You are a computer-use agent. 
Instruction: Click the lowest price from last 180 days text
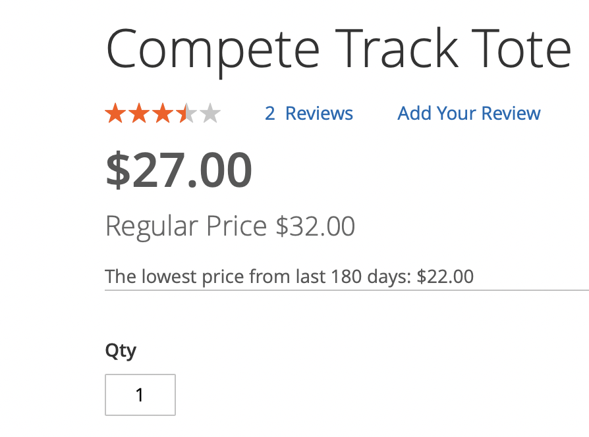260,276
